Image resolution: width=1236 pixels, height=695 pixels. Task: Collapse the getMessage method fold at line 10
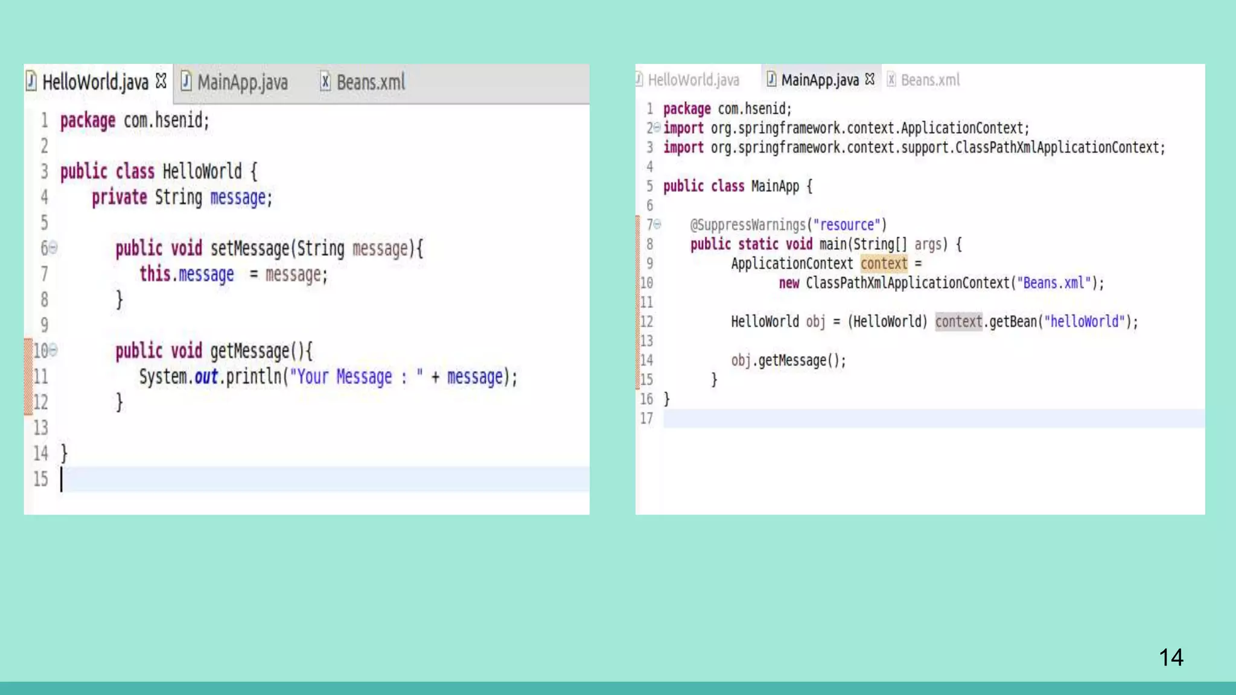(53, 350)
